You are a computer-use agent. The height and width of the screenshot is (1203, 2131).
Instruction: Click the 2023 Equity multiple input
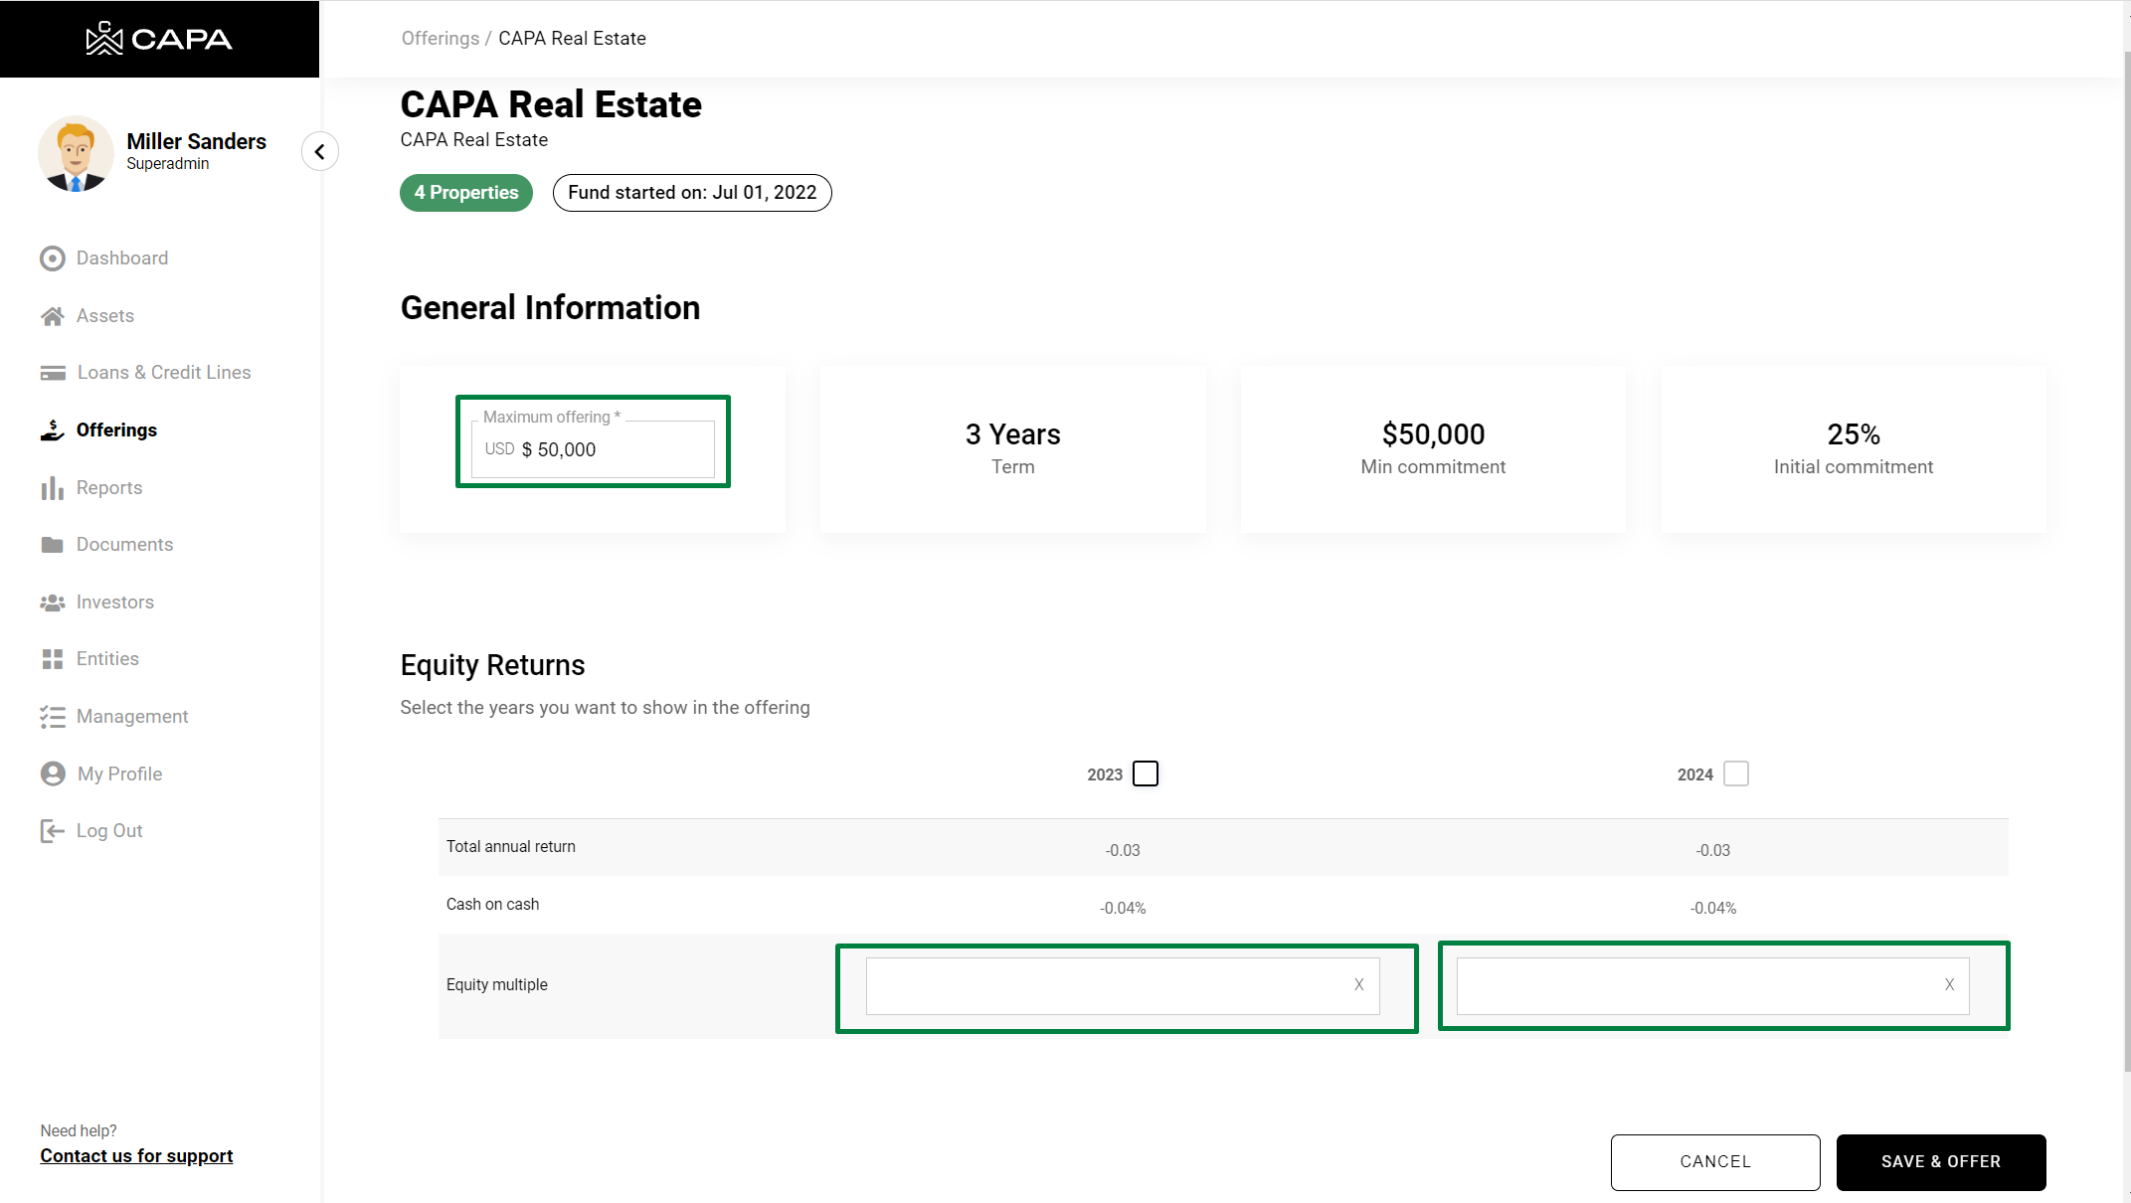[1104, 985]
